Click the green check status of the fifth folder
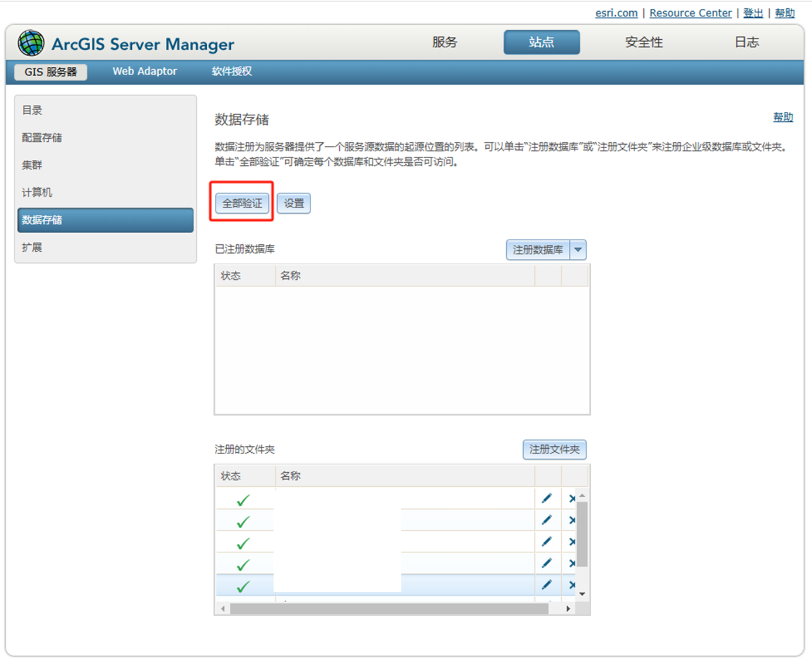Image resolution: width=812 pixels, height=659 pixels. (x=243, y=586)
